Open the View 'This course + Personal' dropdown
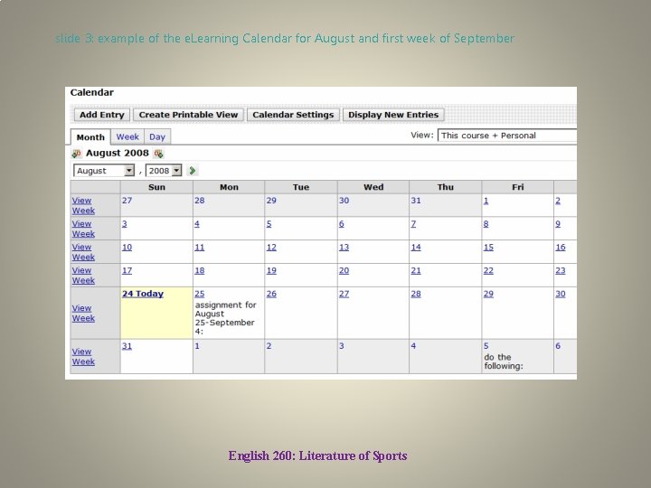The image size is (651, 488). (507, 136)
